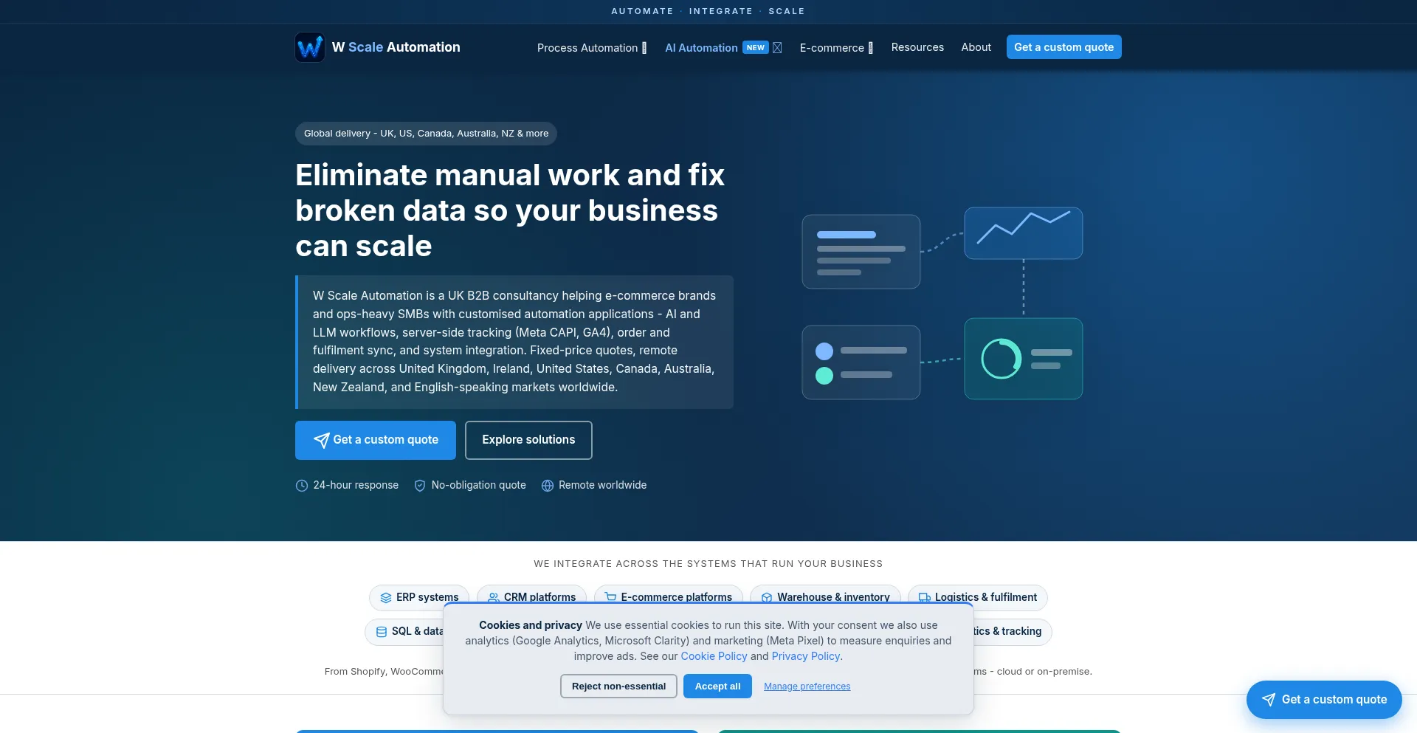Expand the AI Automation menu
The height and width of the screenshot is (733, 1417).
point(723,47)
